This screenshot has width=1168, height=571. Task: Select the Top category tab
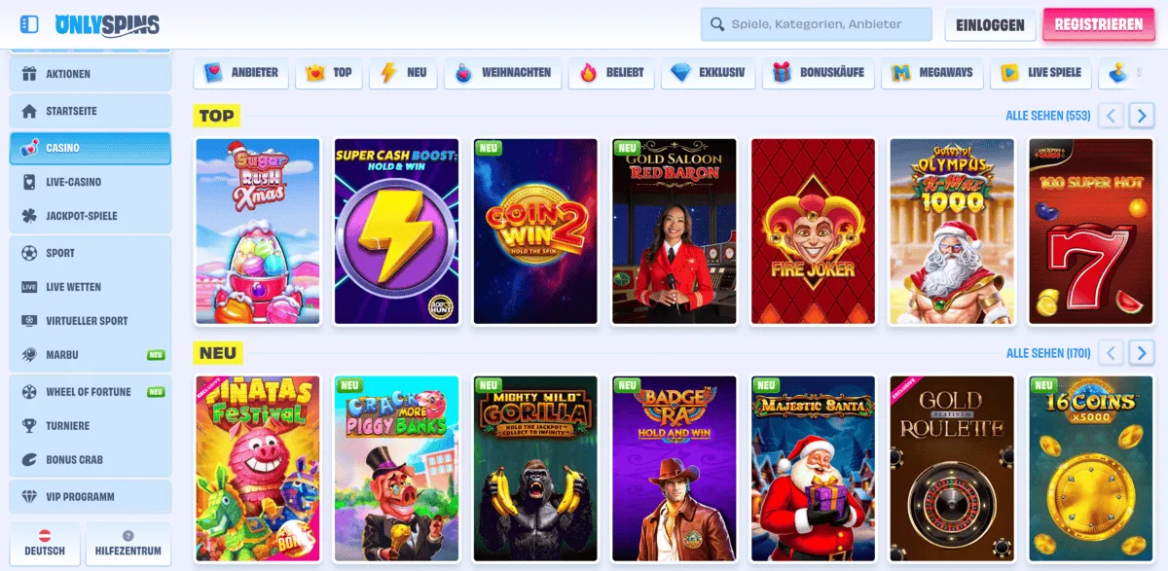tap(329, 73)
